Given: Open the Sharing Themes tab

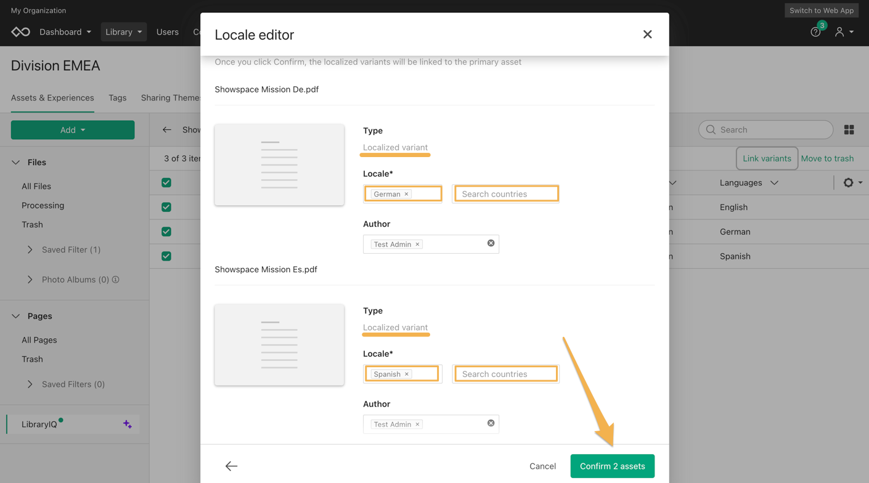Looking at the screenshot, I should [171, 98].
